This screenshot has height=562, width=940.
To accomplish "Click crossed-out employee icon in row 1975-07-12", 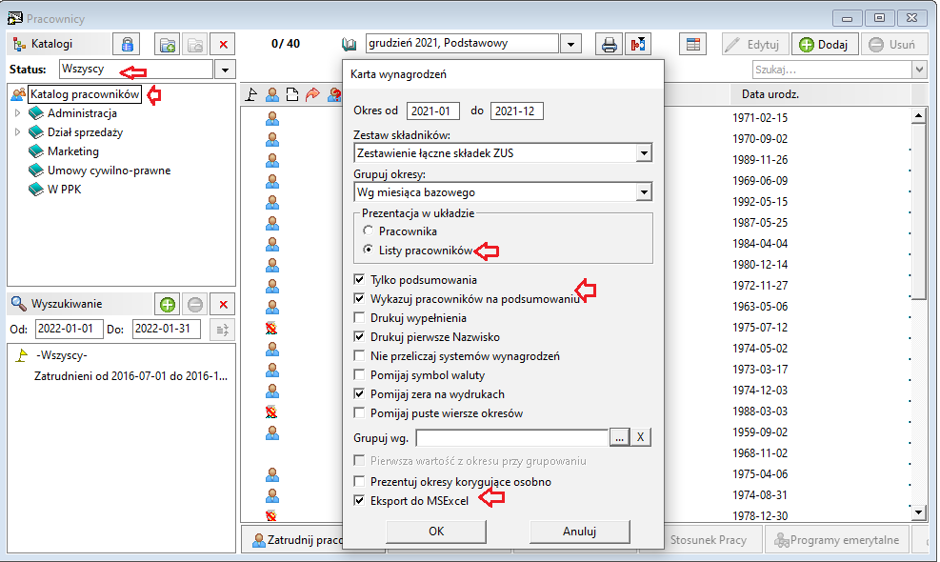I will (271, 328).
